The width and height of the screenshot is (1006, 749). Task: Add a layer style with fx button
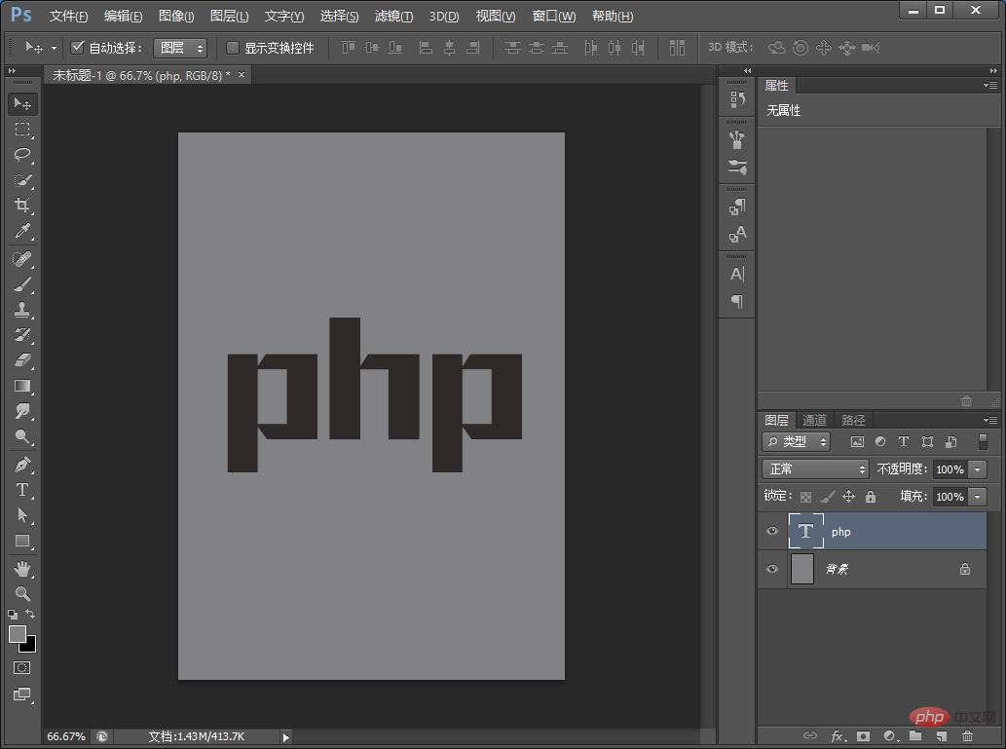[x=838, y=736]
